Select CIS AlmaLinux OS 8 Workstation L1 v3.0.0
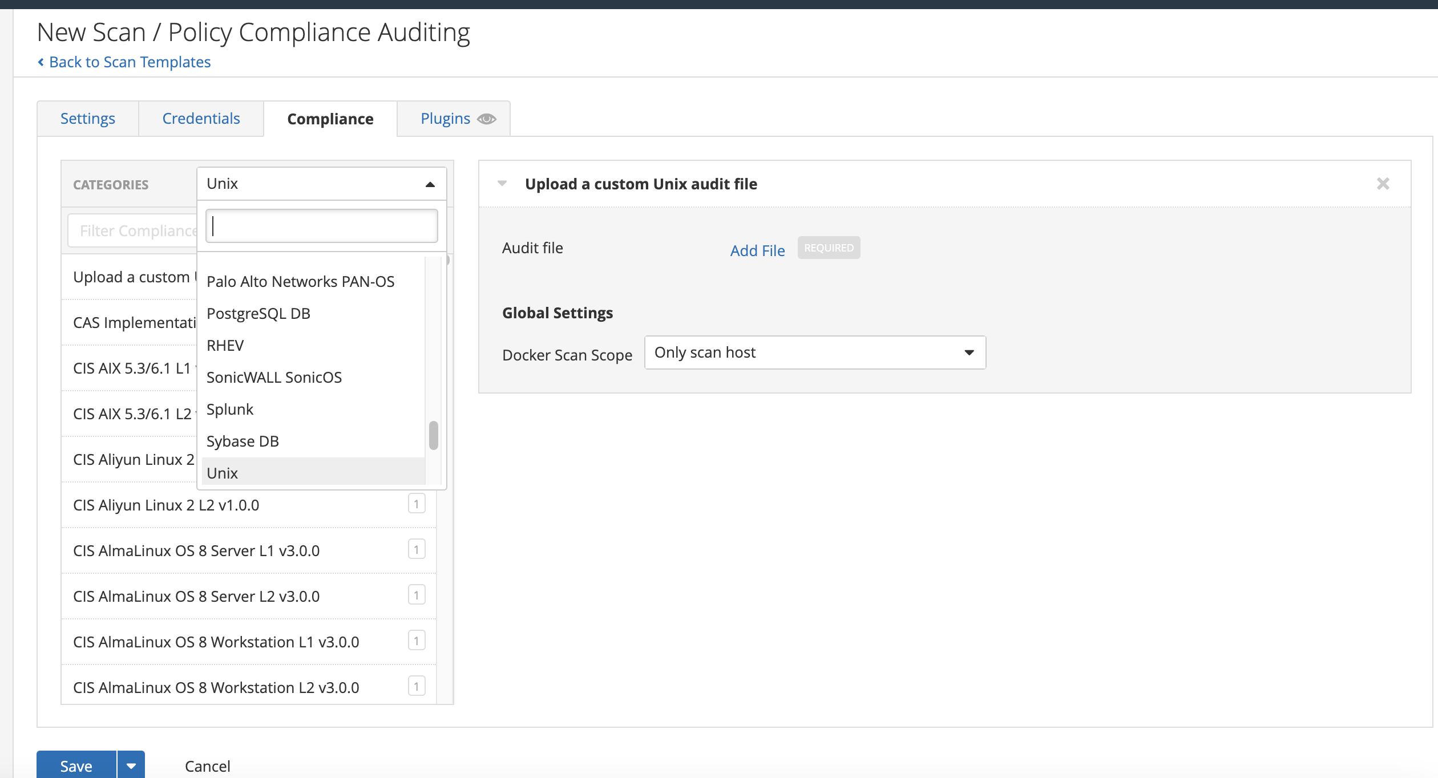1438x778 pixels. point(249,642)
